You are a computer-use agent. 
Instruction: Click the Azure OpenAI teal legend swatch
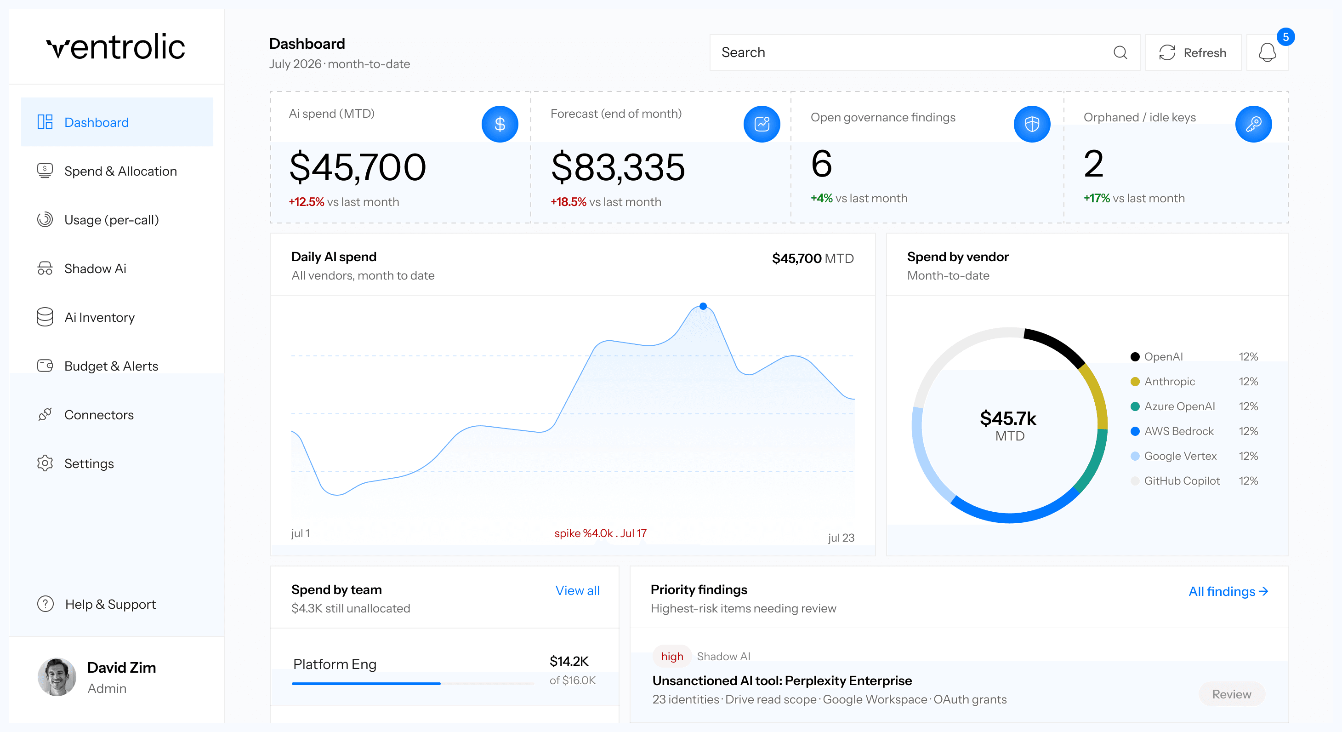(x=1135, y=406)
